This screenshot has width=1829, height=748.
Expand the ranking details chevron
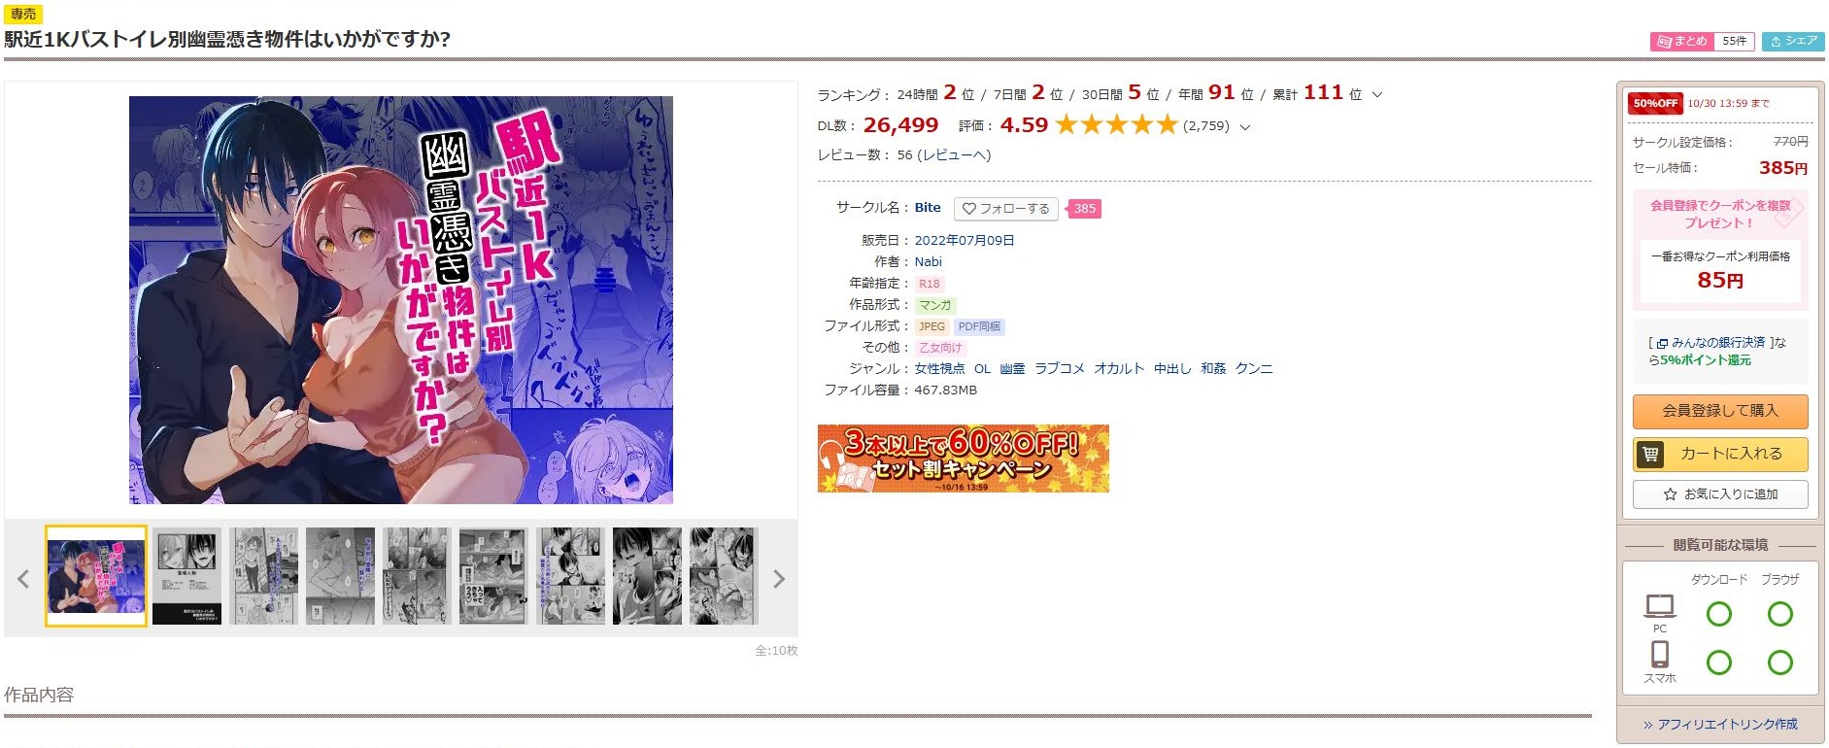(x=1376, y=95)
